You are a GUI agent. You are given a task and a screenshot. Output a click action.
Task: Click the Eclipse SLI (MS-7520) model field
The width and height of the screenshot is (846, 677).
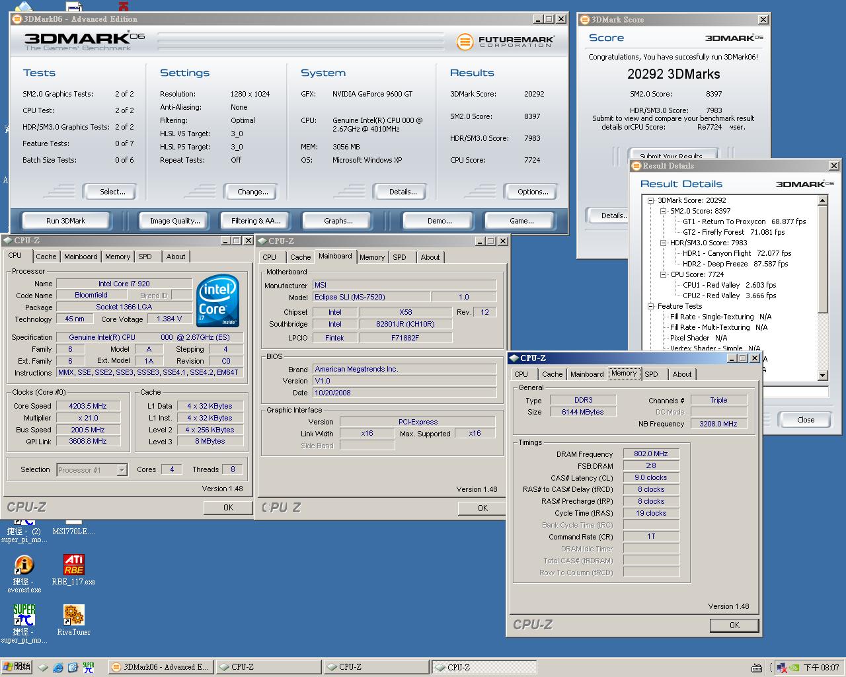(371, 297)
